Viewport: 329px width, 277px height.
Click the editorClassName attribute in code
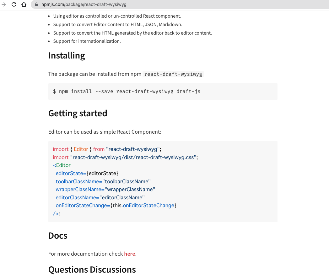pyautogui.click(x=76, y=197)
